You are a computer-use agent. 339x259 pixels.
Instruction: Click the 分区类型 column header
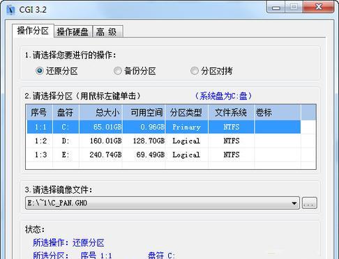point(187,113)
